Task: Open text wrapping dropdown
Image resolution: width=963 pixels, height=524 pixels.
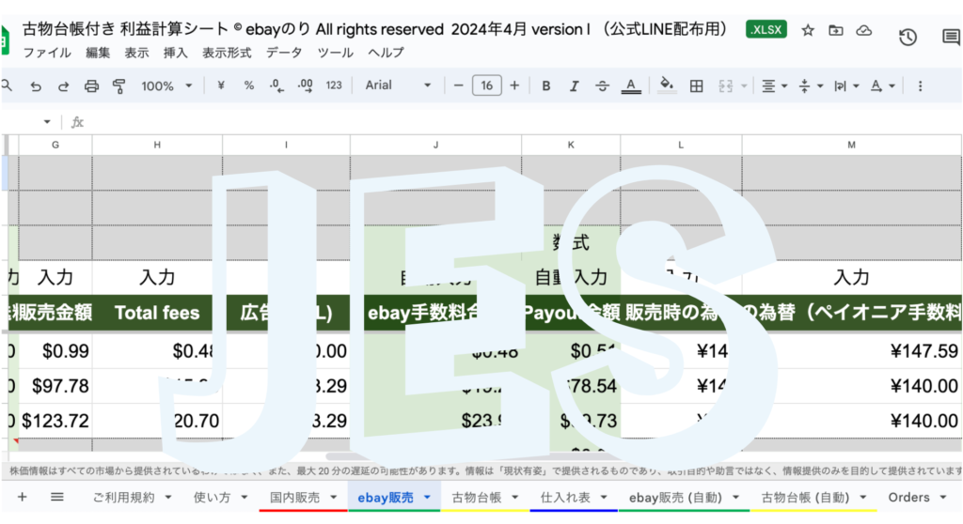Action: (845, 85)
